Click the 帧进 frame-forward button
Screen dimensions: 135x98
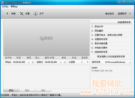[x=64, y=58]
